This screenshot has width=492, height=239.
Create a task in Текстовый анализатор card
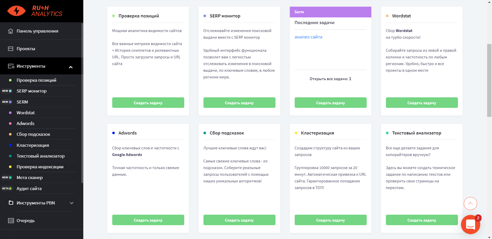coord(422,220)
